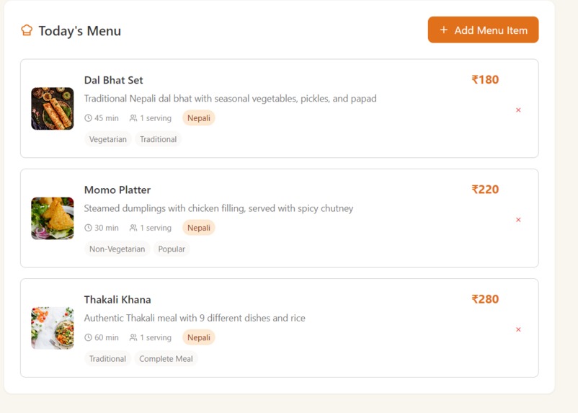The width and height of the screenshot is (578, 413).
Task: Select the Popular tag on Momo Platter
Action: coord(172,249)
